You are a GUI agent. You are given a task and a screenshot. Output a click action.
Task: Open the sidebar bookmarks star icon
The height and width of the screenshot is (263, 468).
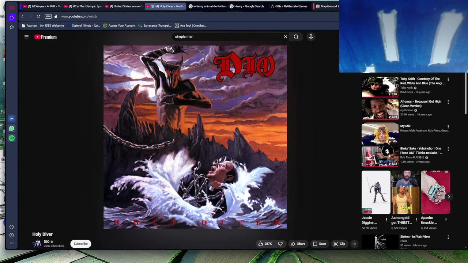12,27
